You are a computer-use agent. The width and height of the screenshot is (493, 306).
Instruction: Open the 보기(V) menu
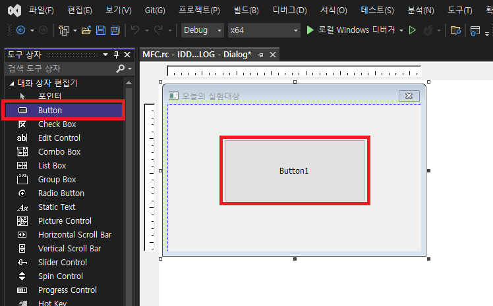coord(119,11)
